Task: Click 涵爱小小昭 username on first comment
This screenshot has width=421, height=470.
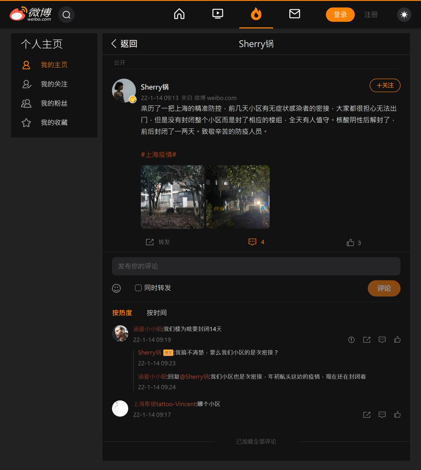Action: point(147,329)
